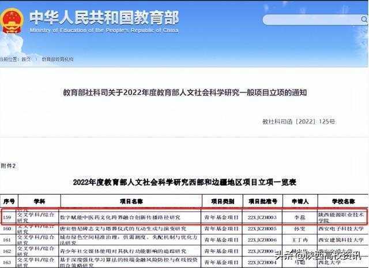Click the 申请人 column header

click(300, 202)
